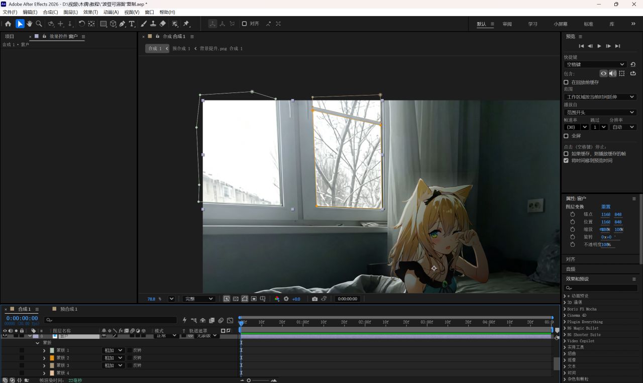The height and width of the screenshot is (383, 643).
Task: Open the preview resolution dropdown (自动)
Action: tap(623, 127)
